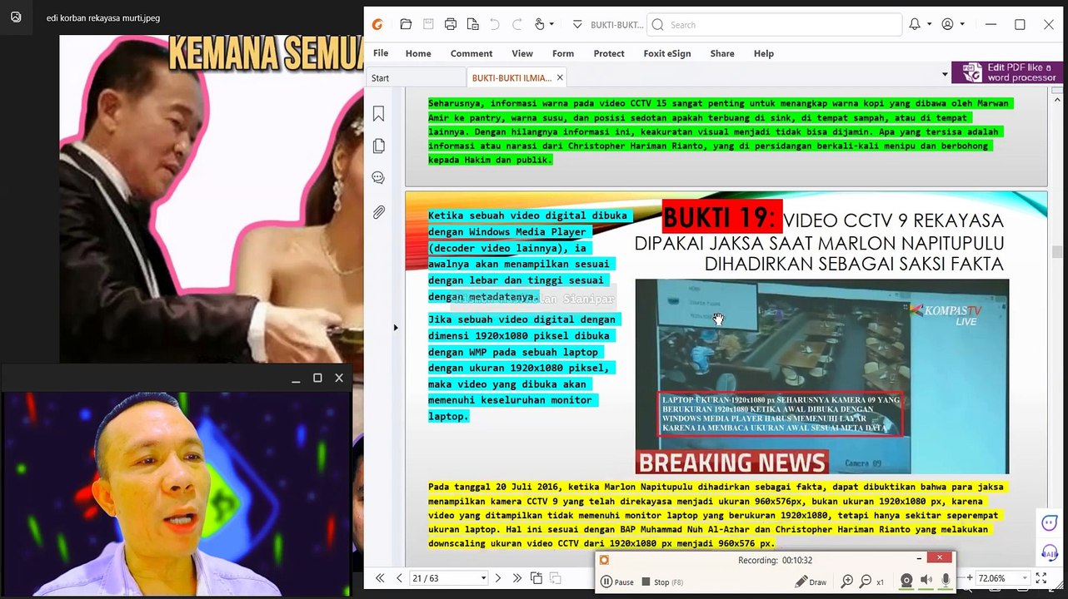Screen dimensions: 1068x599
Task: Click the photo viewer app icon top-left
Action: point(16,17)
